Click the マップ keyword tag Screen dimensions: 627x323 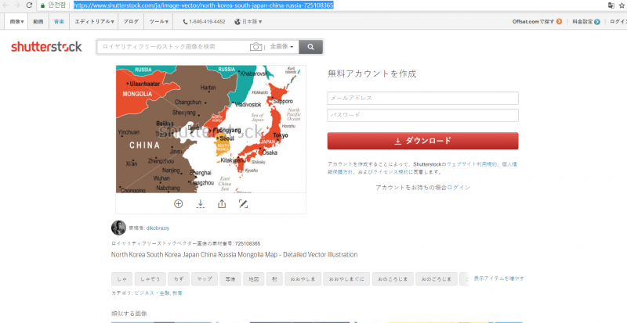pos(205,278)
